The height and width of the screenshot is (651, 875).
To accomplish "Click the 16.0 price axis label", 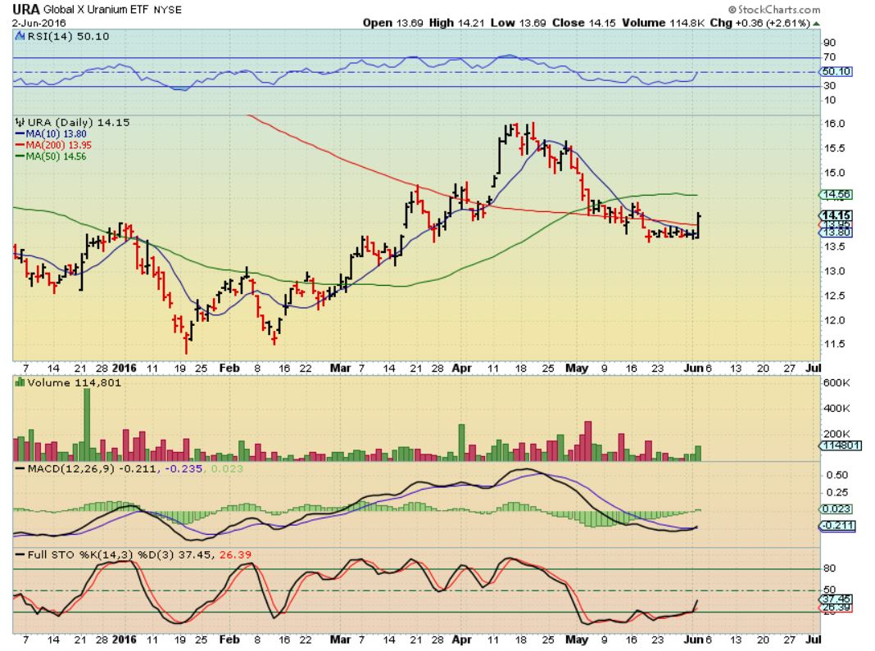I will click(x=834, y=124).
